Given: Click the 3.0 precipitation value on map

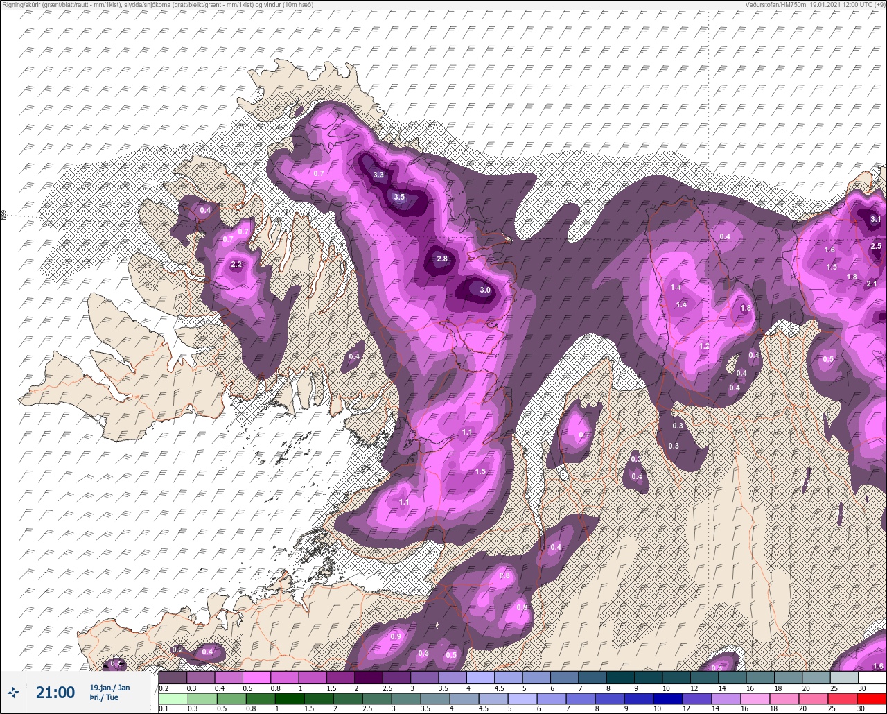Looking at the screenshot, I should point(485,290).
